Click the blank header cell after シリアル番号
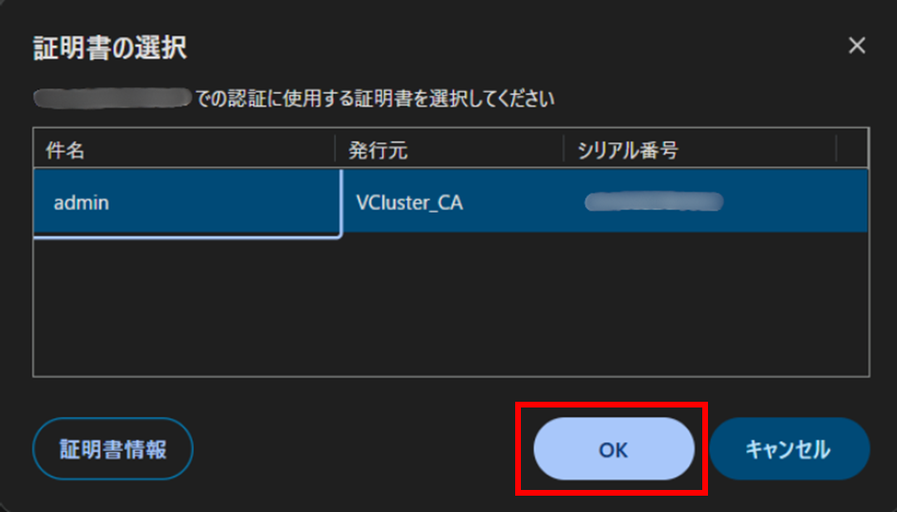897x512 pixels. [852, 150]
